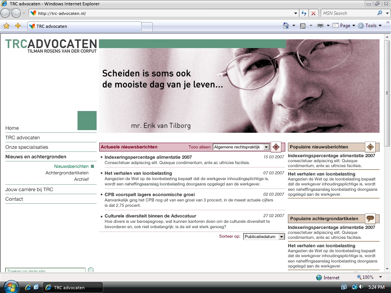Open Jouw carrière bij TRC link
This screenshot has height=293, width=391.
(29, 189)
